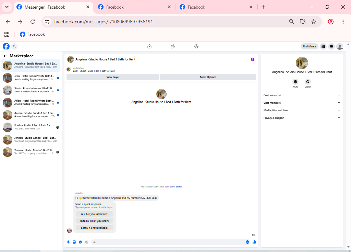Expand the Customise chat section
351x252 pixels.
click(302, 95)
